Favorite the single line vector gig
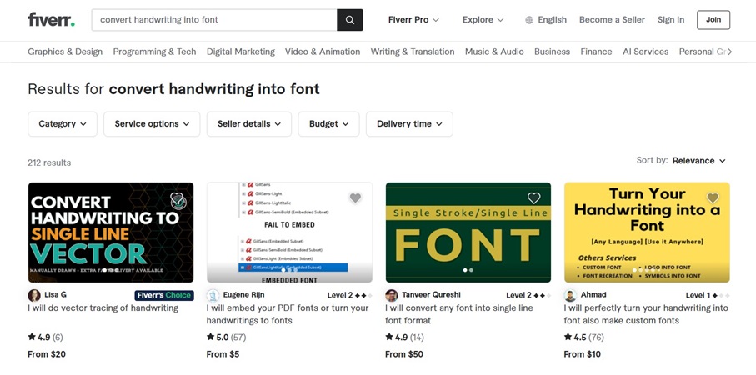The image size is (756, 375). (177, 199)
